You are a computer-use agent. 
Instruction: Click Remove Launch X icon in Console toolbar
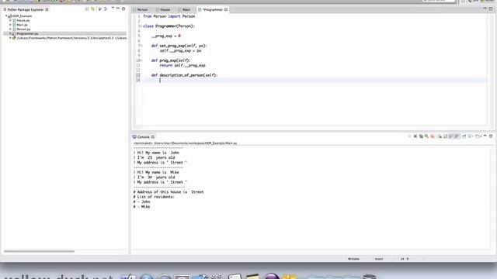tap(415, 136)
